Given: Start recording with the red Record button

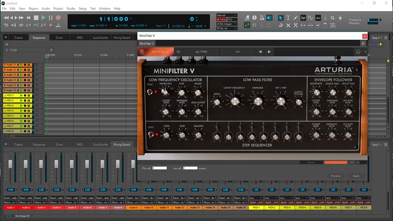Looking at the screenshot, I should pyautogui.click(x=58, y=18).
